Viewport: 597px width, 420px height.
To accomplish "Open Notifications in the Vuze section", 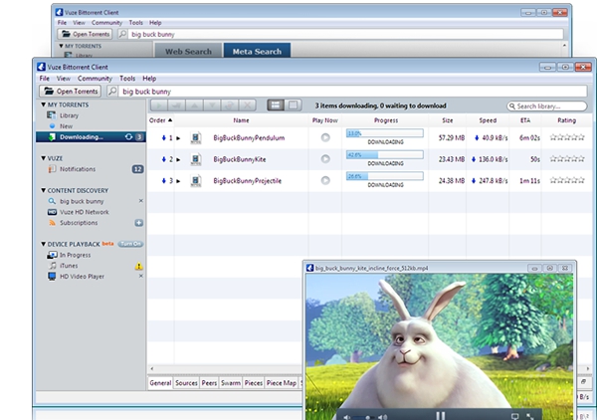I will coord(79,169).
